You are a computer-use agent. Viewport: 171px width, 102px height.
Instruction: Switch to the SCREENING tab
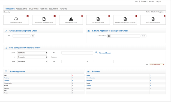pos(10,9)
